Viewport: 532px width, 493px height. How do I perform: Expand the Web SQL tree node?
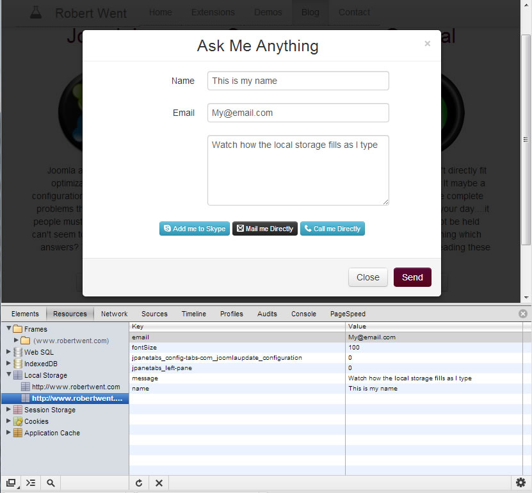[x=8, y=352]
